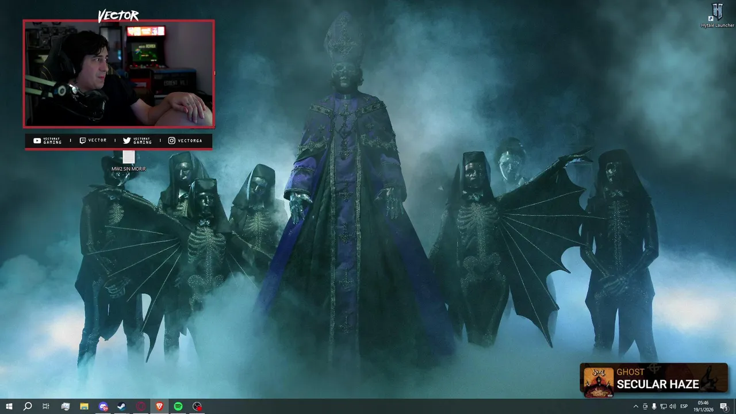Viewport: 736px width, 414px height.
Task: Click the GHOST artist name in overlay
Action: coord(631,372)
